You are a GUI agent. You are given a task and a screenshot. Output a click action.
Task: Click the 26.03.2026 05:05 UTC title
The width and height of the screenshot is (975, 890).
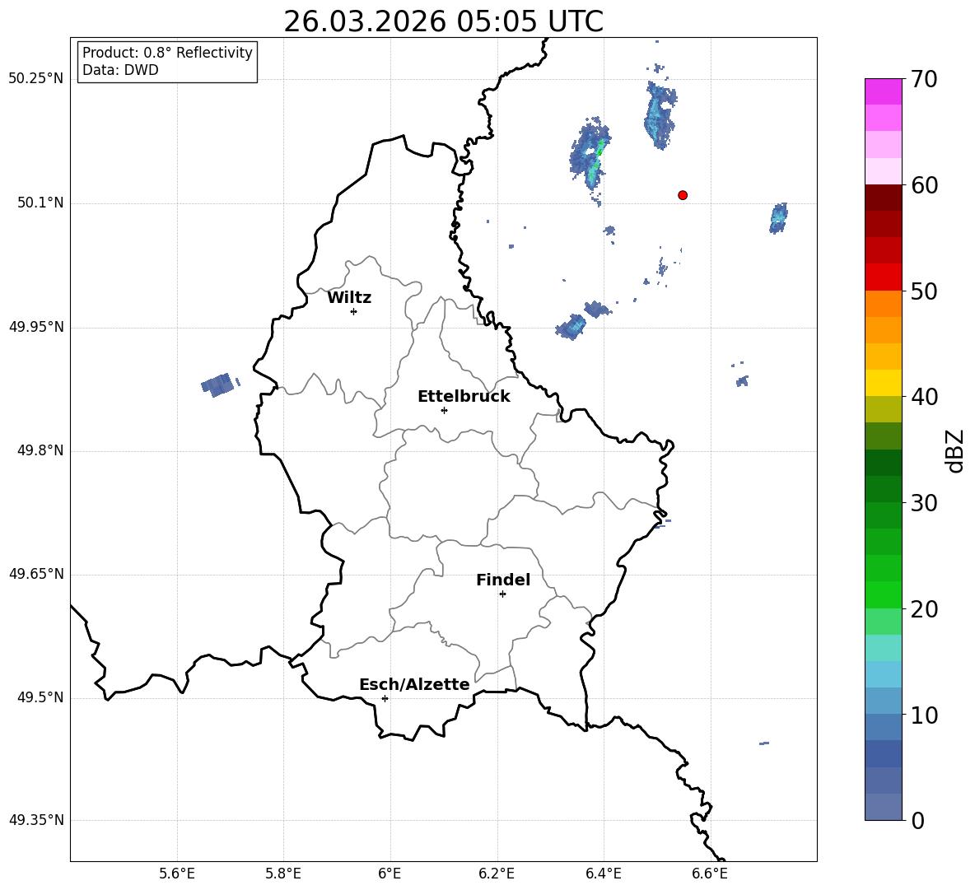coord(443,21)
